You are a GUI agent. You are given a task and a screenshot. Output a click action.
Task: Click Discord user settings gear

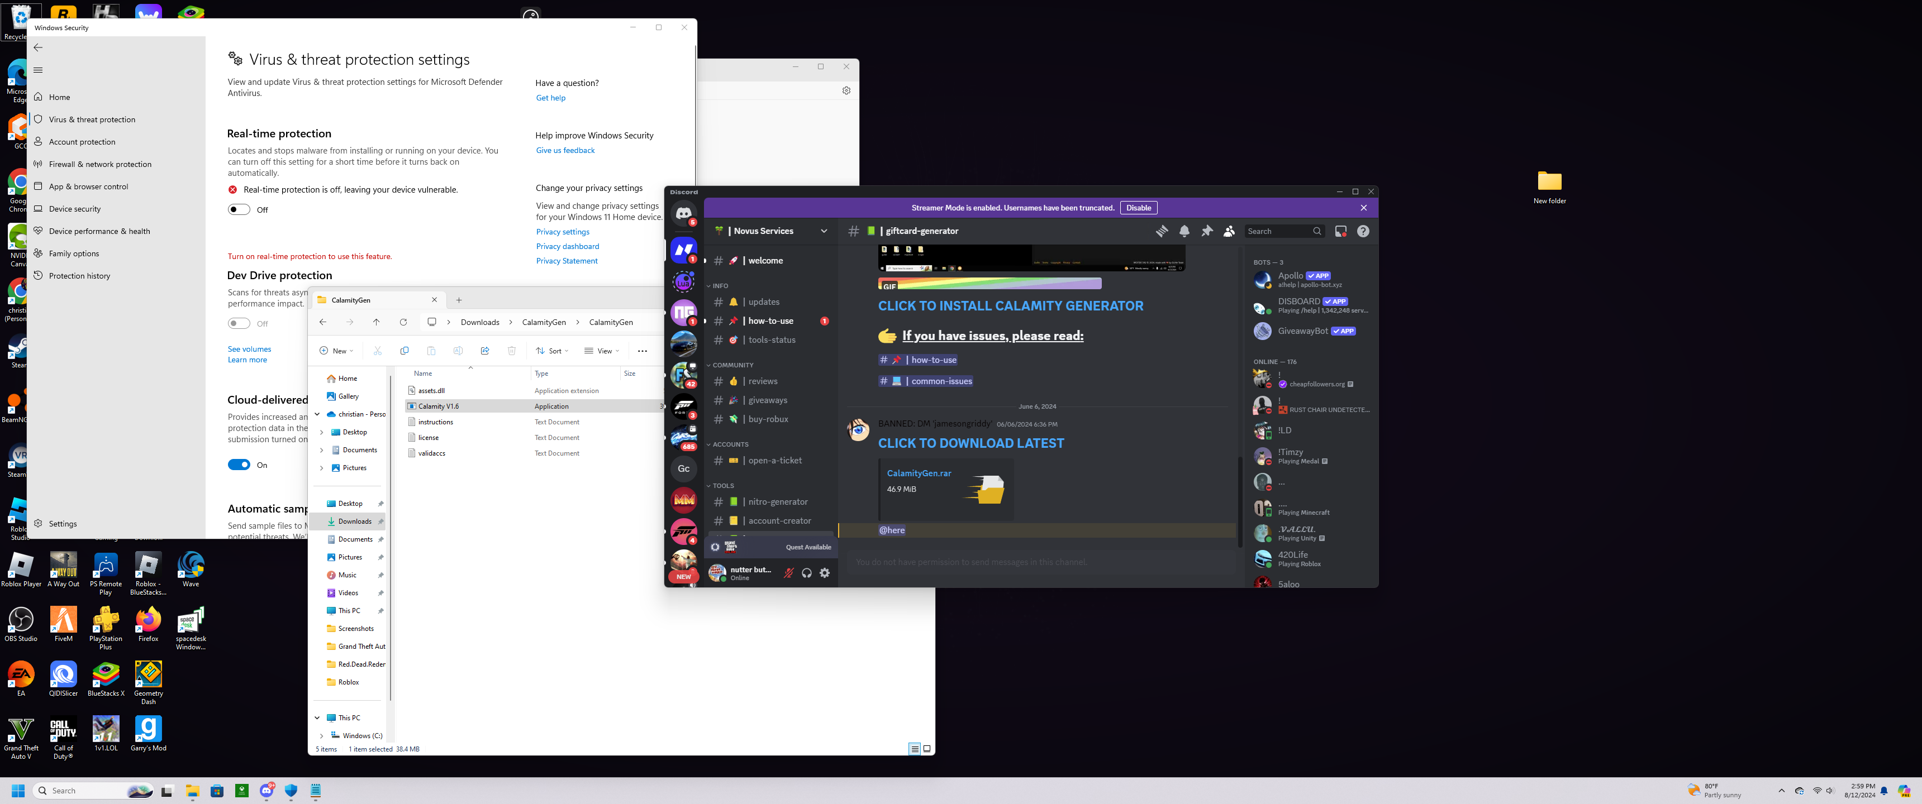tap(825, 573)
